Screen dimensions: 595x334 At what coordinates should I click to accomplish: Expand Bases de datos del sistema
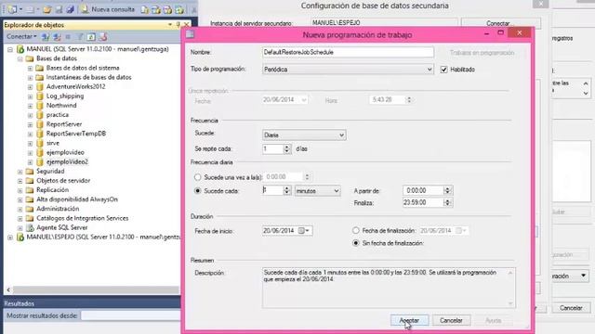pyautogui.click(x=30, y=68)
